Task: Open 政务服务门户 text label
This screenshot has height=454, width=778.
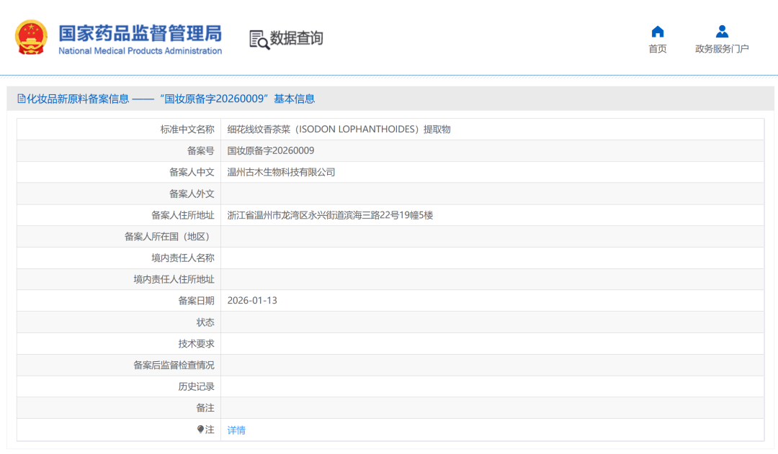Action: tap(722, 49)
